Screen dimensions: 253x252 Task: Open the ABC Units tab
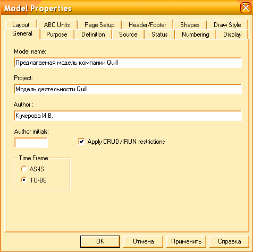click(x=57, y=25)
